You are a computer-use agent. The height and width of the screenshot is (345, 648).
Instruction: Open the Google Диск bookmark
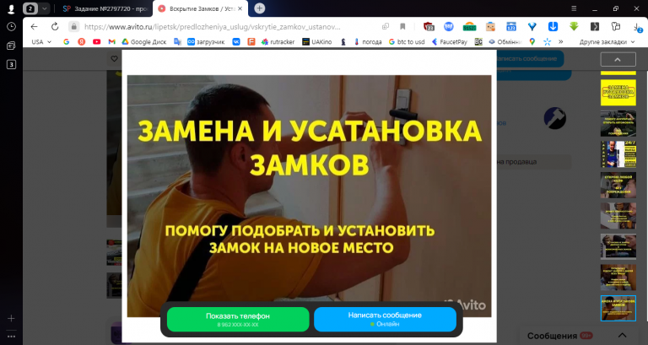coord(143,41)
